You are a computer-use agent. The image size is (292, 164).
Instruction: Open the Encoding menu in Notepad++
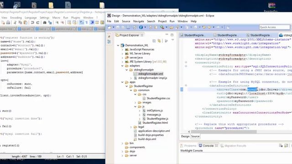pyautogui.click(x=16, y=18)
